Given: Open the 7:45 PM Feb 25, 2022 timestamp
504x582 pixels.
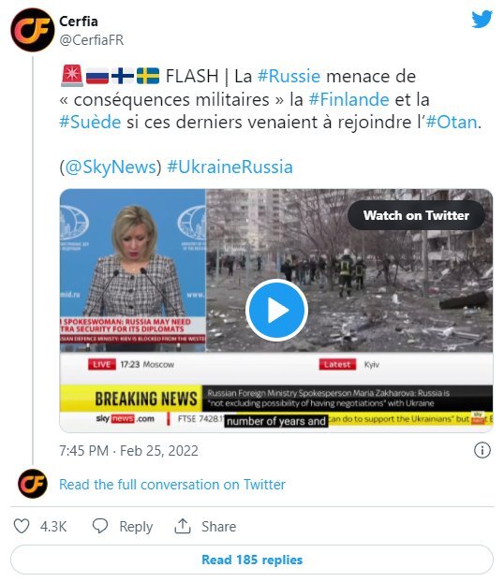Looking at the screenshot, I should 128,451.
